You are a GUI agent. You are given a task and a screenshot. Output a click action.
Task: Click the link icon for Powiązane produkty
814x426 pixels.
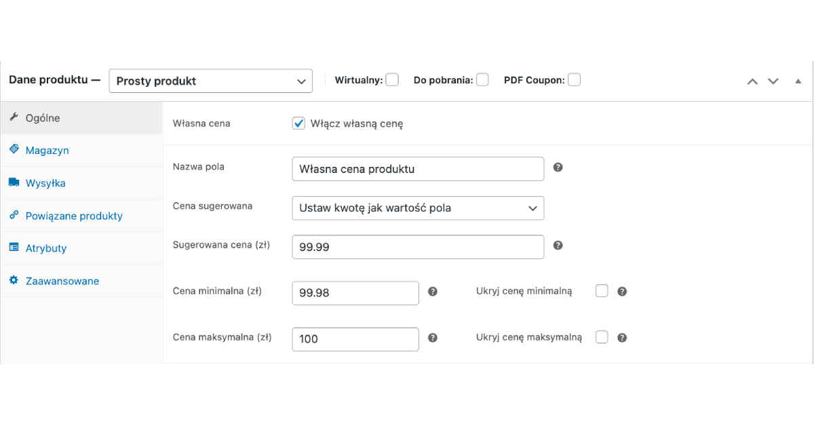14,215
